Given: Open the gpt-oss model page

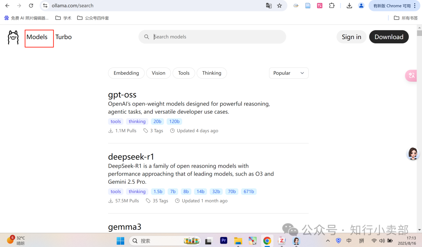Looking at the screenshot, I should point(122,95).
